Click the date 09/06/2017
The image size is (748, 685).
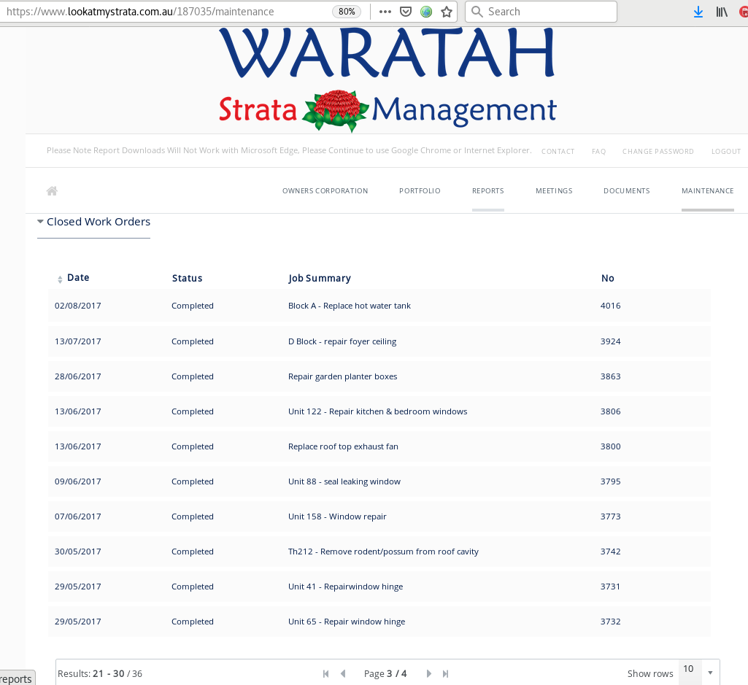tap(78, 481)
